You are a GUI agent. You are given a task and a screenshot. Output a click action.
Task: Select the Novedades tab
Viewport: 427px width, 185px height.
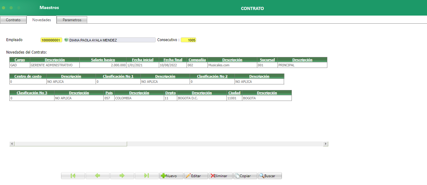41,20
